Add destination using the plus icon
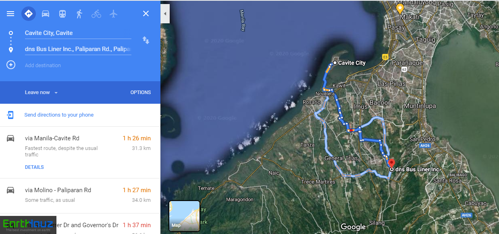 tap(11, 65)
